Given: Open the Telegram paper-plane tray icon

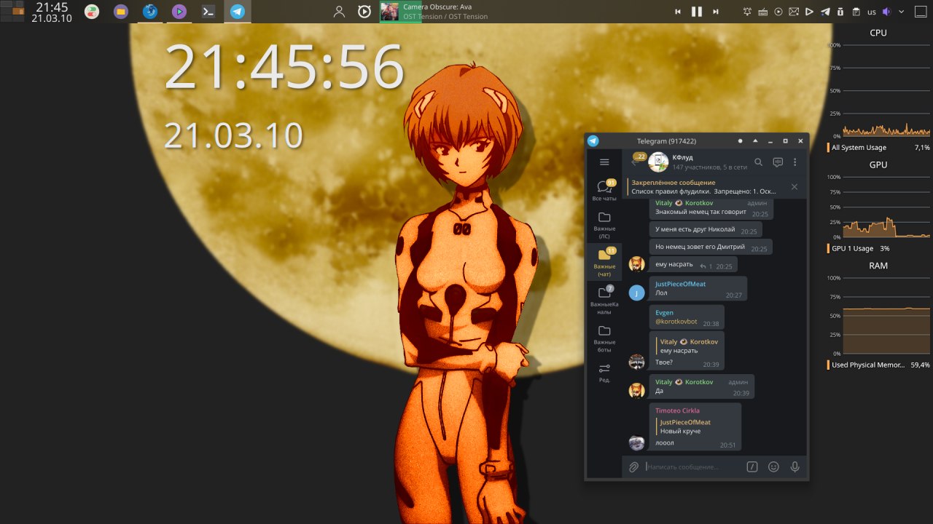Looking at the screenshot, I should [x=825, y=12].
